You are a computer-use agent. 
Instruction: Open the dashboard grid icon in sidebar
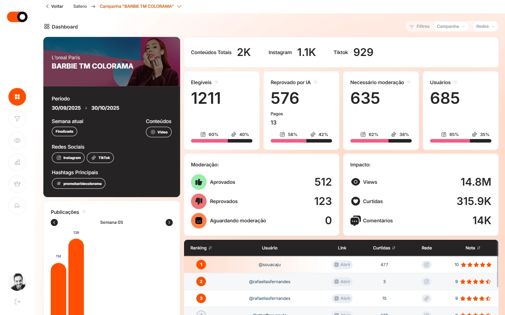(17, 97)
